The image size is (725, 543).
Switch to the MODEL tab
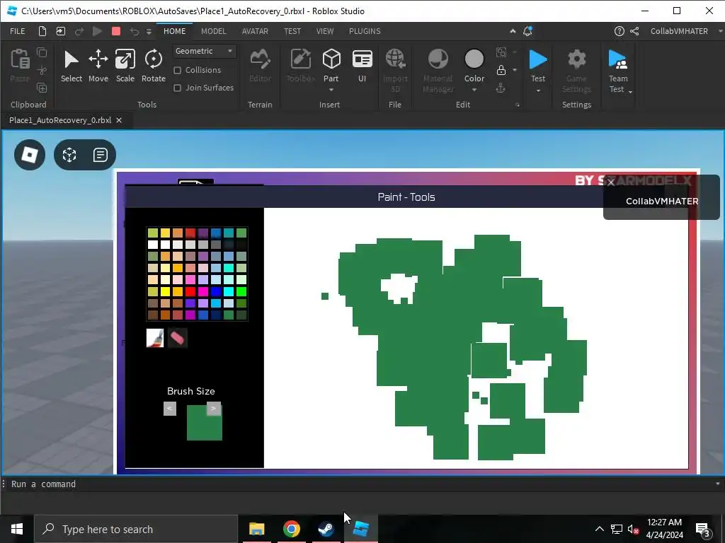pyautogui.click(x=214, y=31)
